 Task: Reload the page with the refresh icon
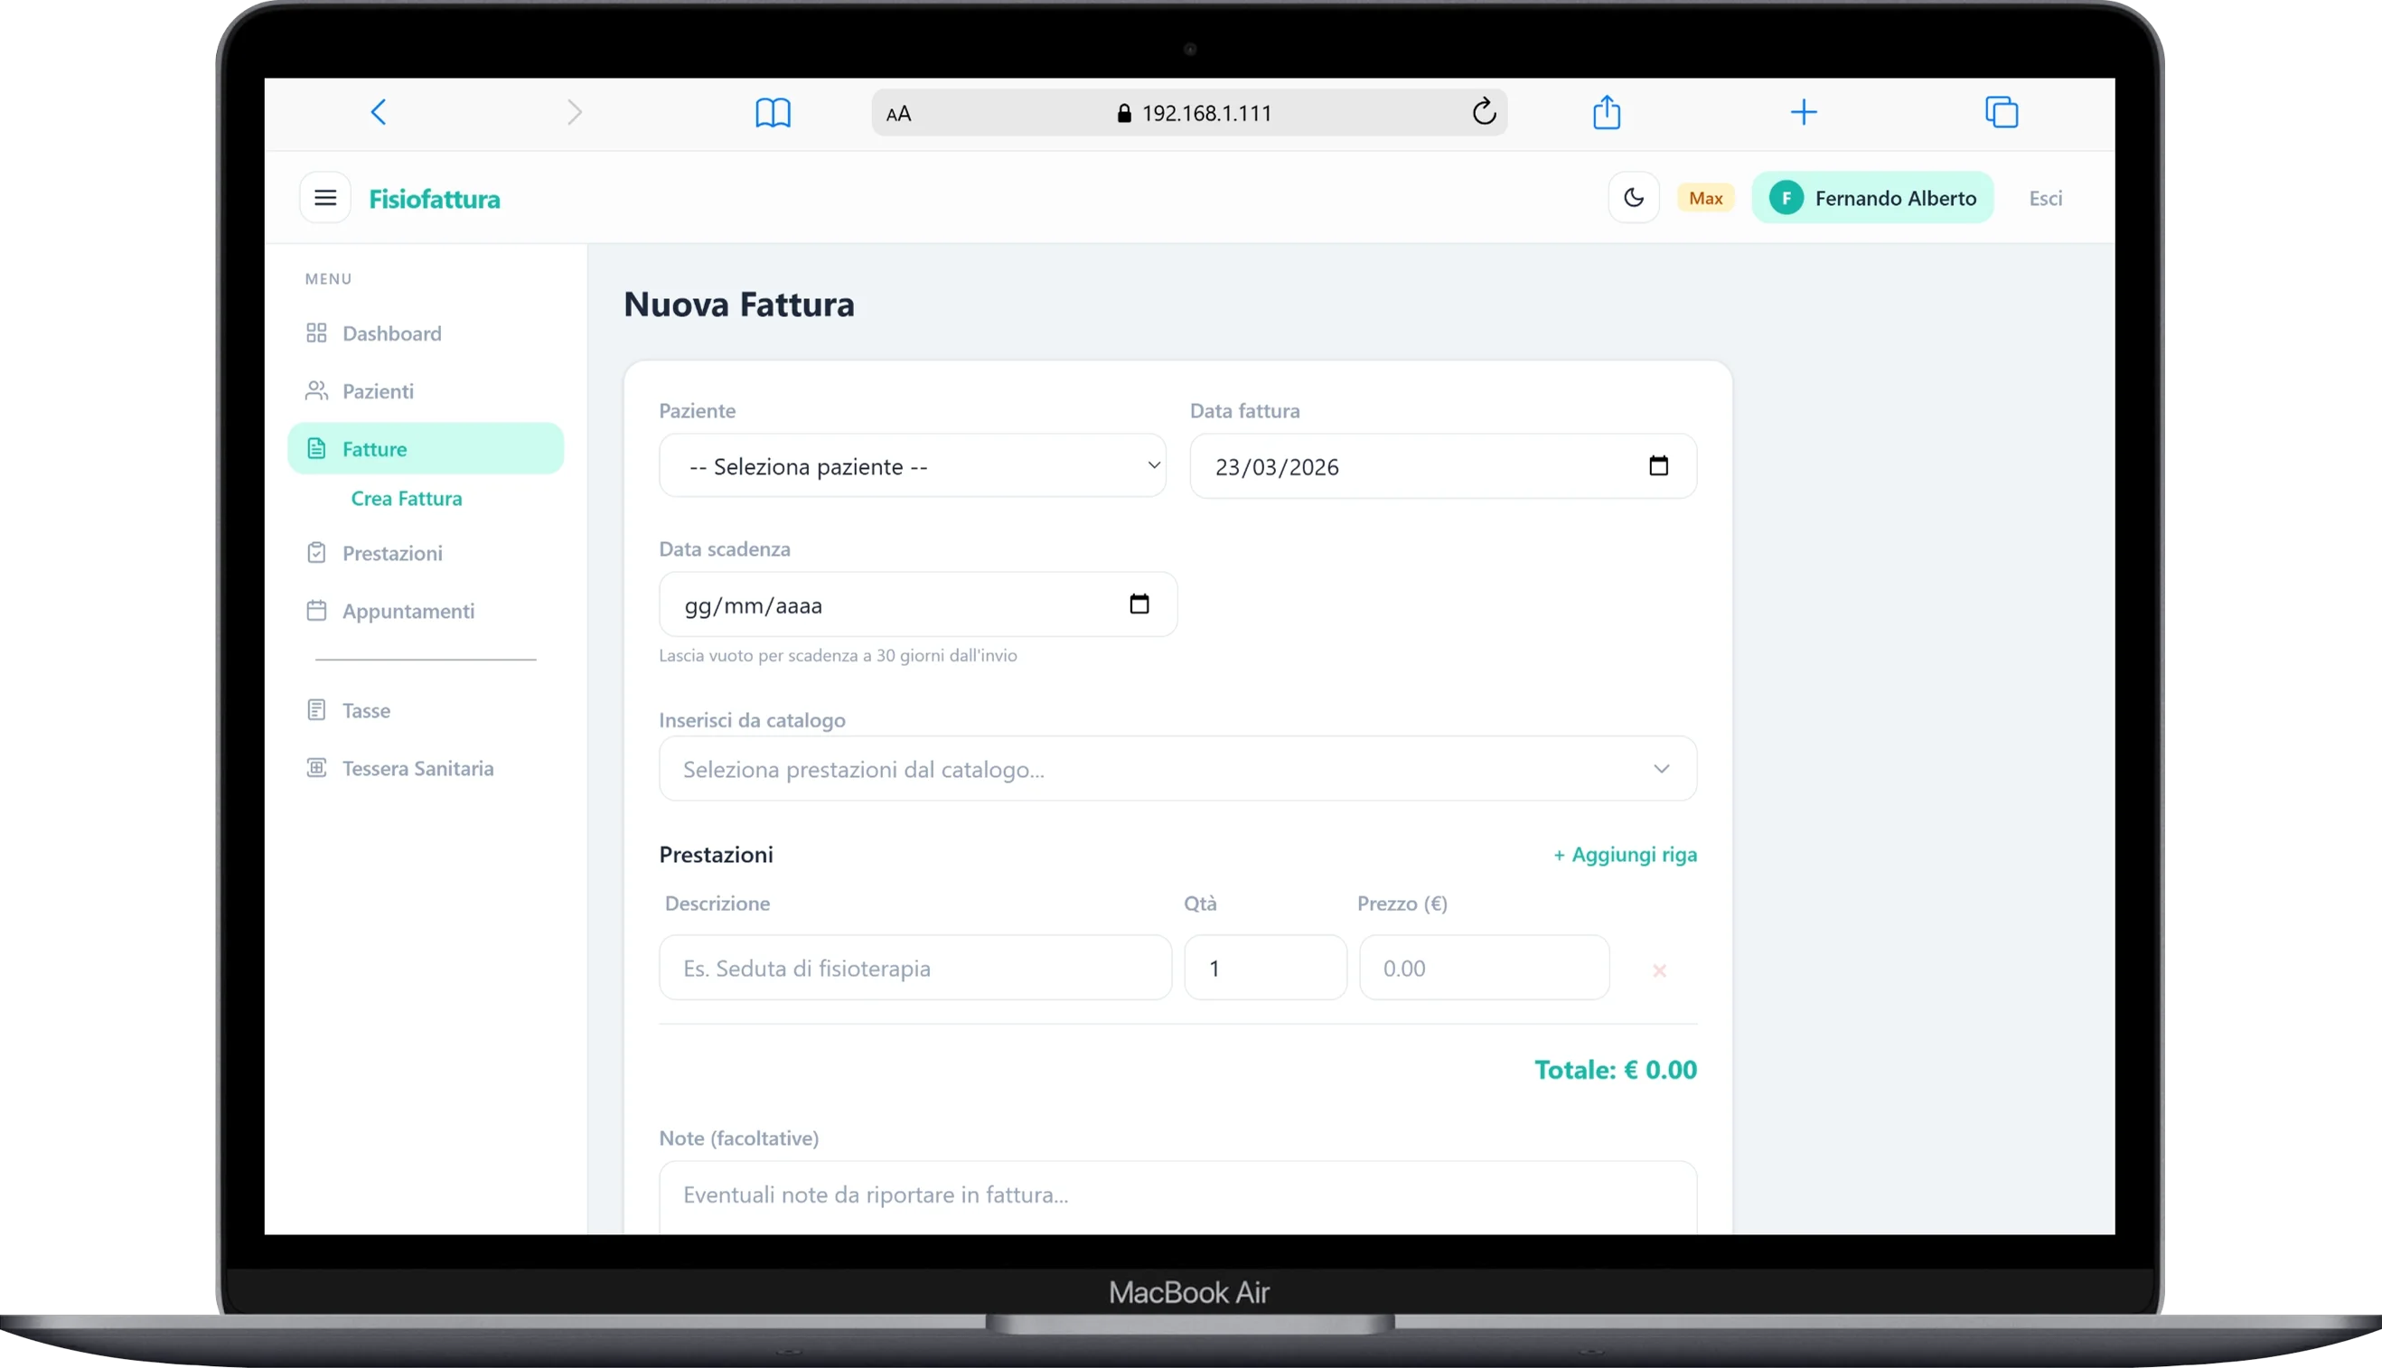pos(1484,113)
